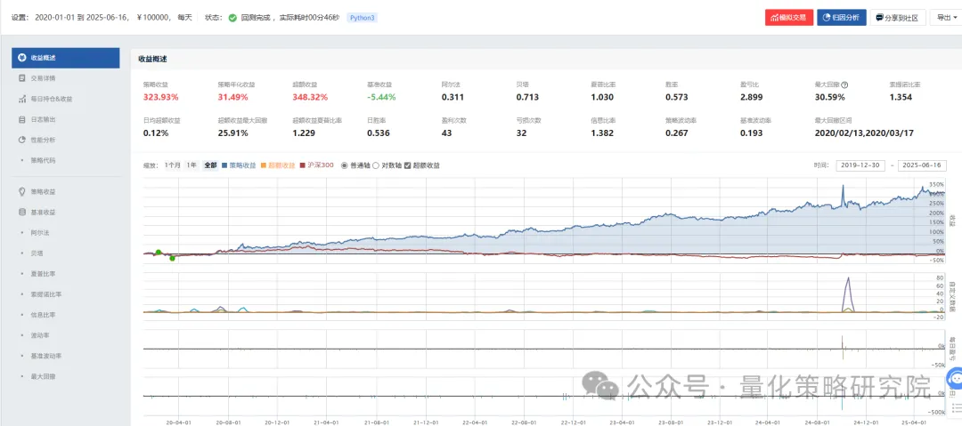Image resolution: width=962 pixels, height=426 pixels.
Task: Click the pie icon beside 性能分析
Action: (22, 140)
